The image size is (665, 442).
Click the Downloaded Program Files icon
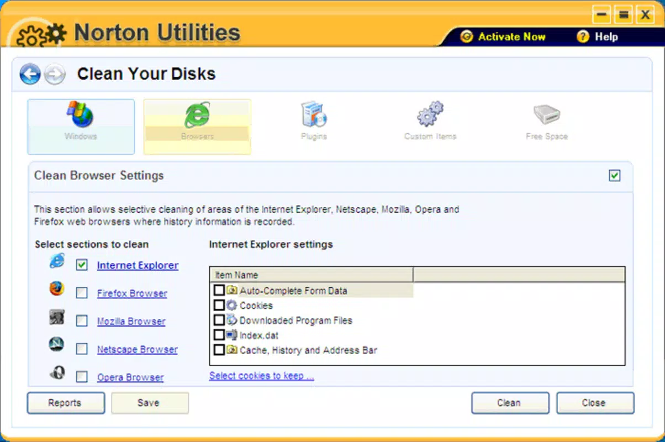(232, 320)
